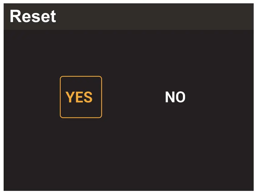
Task: Tap the Reset header bar
Action: (128, 17)
